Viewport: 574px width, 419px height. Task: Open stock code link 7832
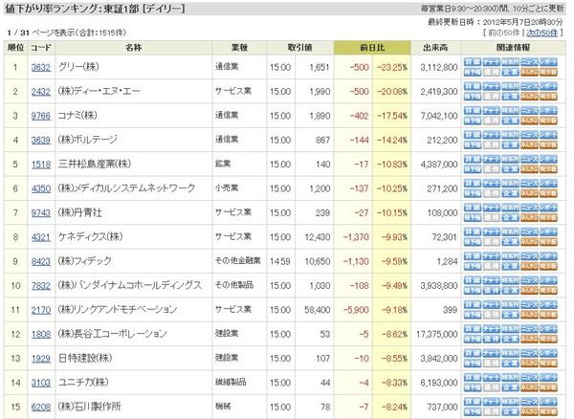point(41,285)
